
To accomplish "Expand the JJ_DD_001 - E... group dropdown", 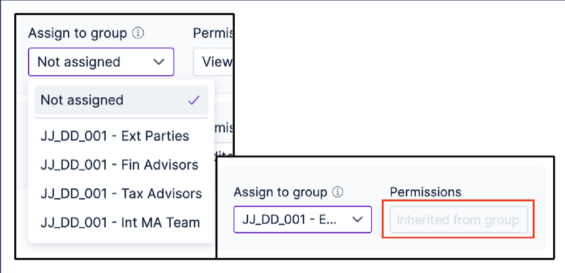I will click(303, 219).
